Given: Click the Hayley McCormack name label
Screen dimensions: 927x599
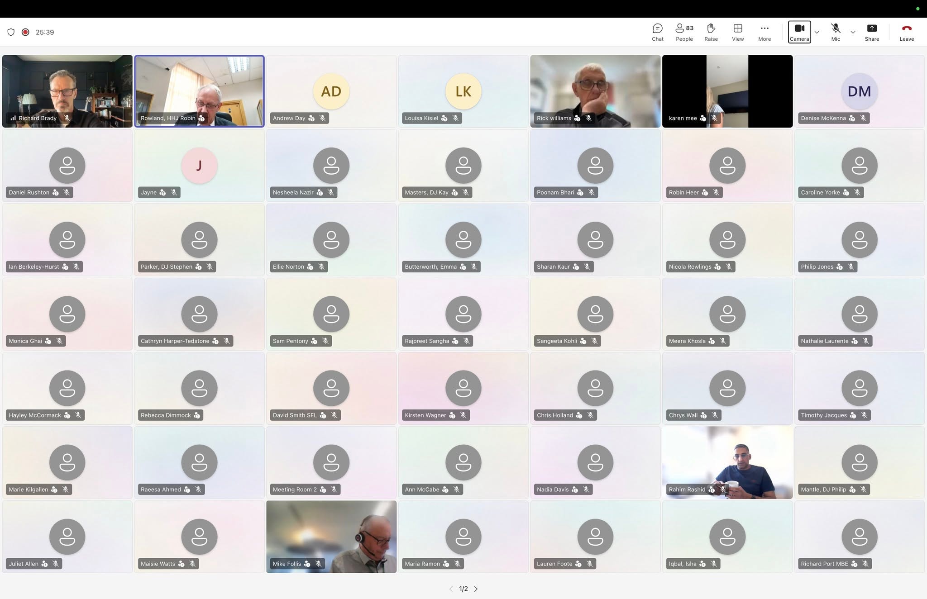Looking at the screenshot, I should point(35,415).
